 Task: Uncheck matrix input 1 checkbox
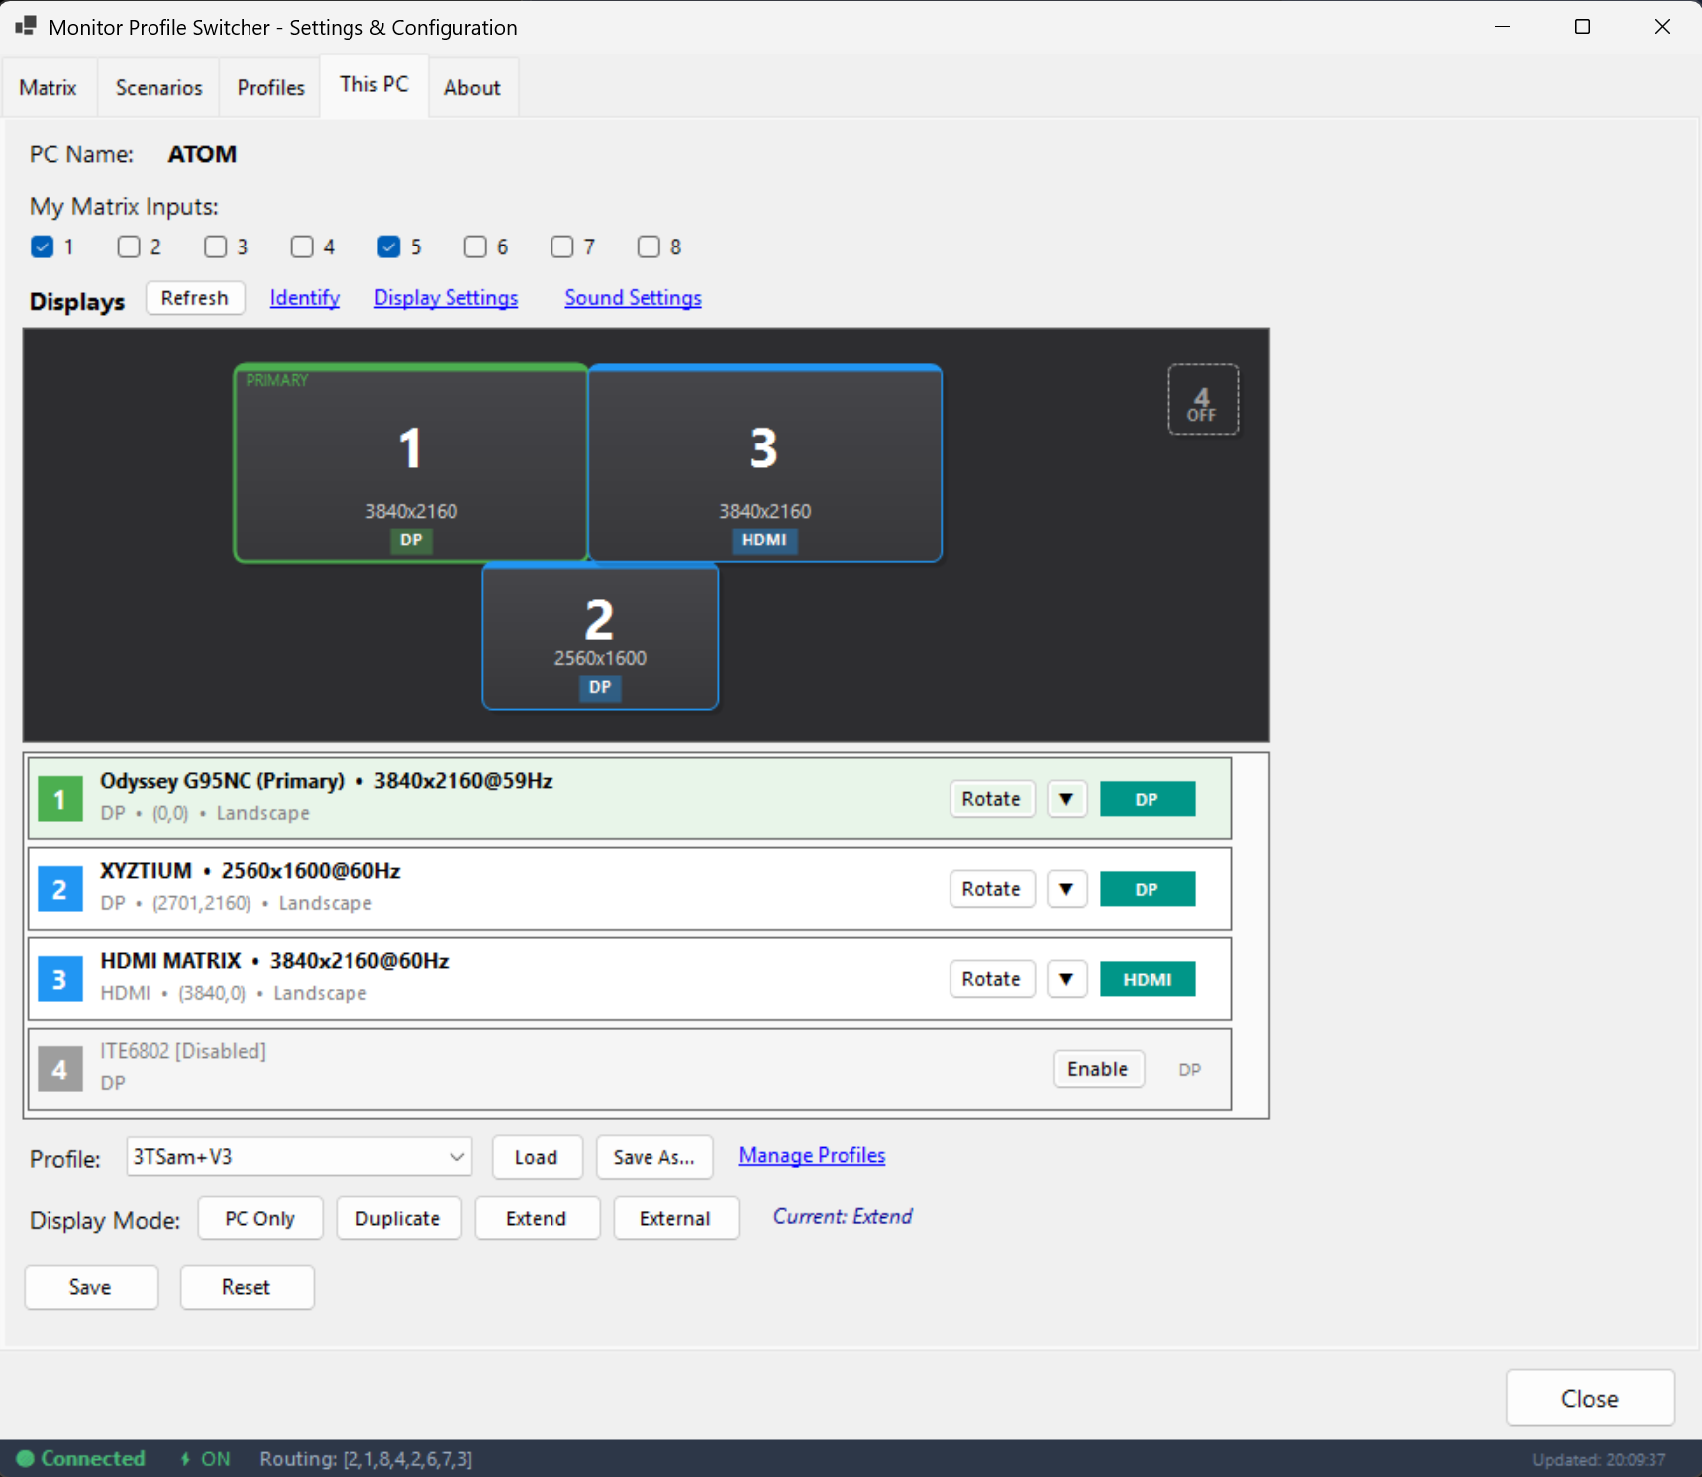[x=43, y=246]
